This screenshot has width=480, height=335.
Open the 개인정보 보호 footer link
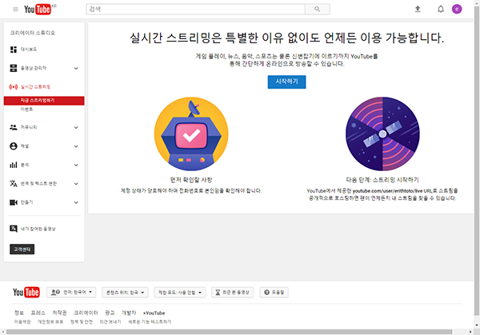(50, 322)
